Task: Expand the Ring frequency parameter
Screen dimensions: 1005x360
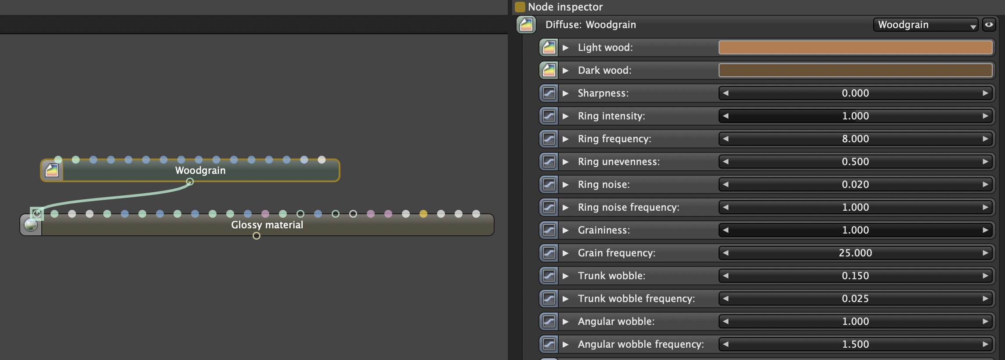Action: tap(566, 139)
